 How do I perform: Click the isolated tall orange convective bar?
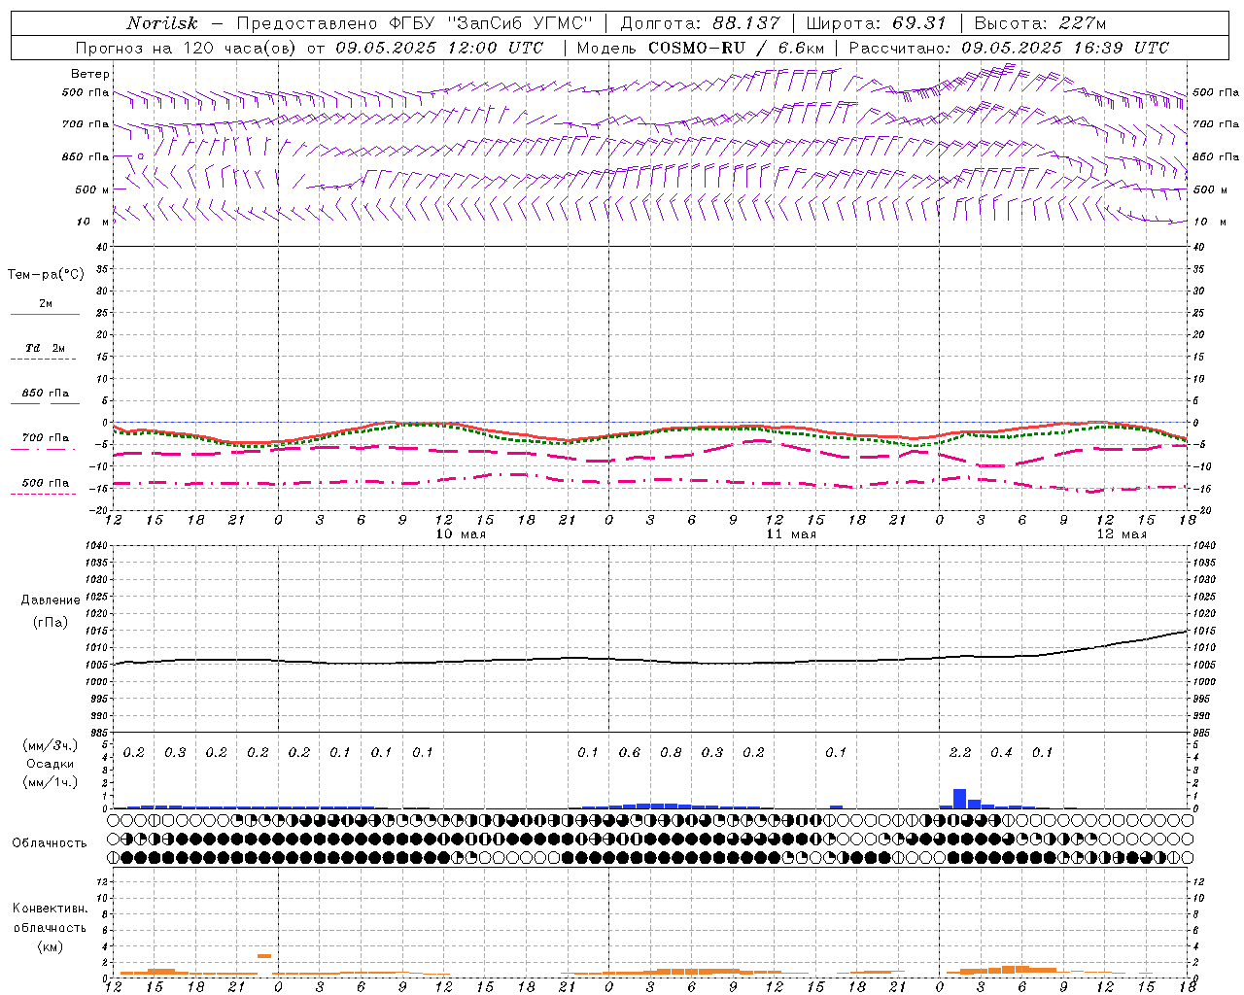point(264,956)
